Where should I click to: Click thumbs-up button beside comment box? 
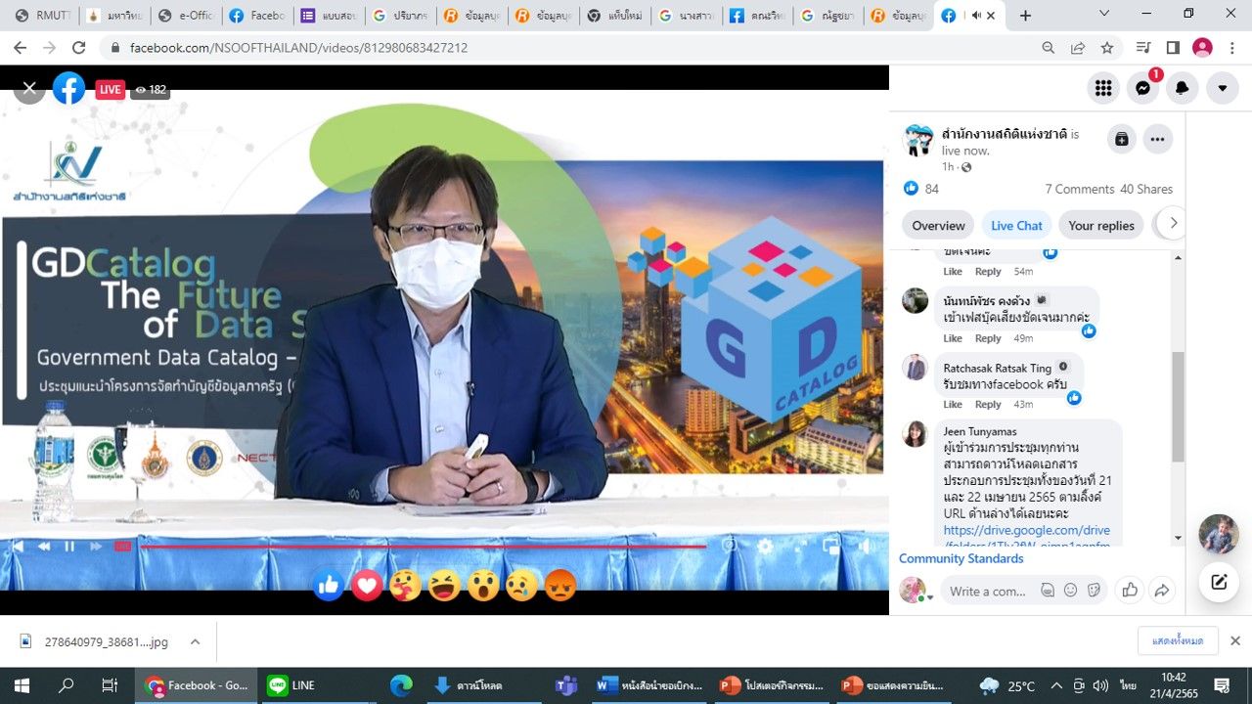(x=1130, y=590)
